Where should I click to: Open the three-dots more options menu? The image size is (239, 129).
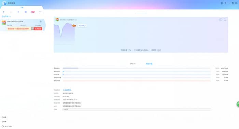tap(40, 12)
